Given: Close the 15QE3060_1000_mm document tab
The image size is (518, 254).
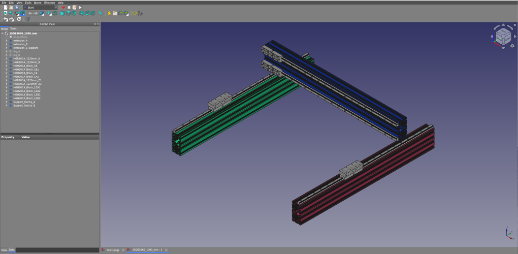Looking at the screenshot, I should pos(166,250).
